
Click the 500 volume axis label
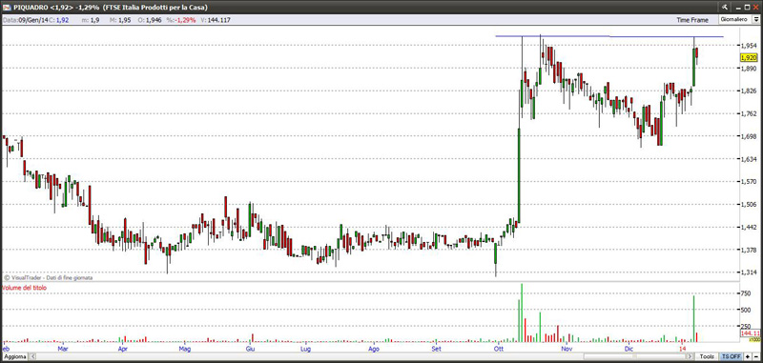(747, 310)
